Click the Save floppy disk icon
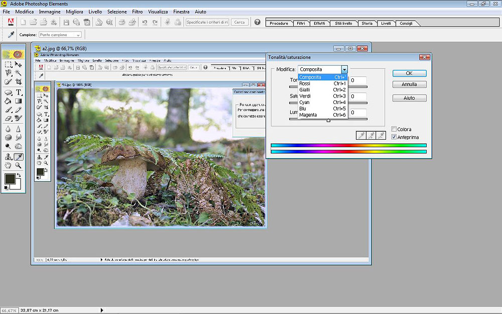 66,22
